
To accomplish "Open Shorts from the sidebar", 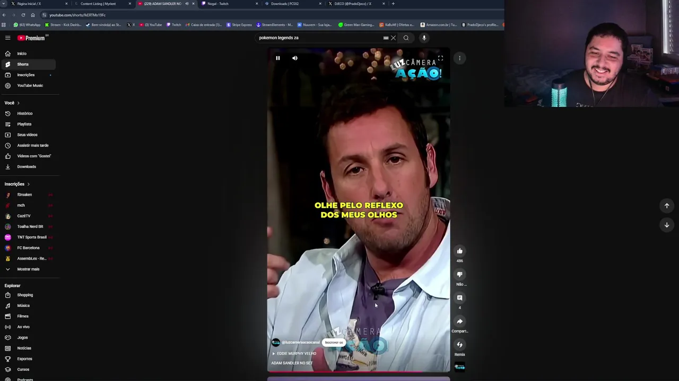I will pyautogui.click(x=28, y=64).
